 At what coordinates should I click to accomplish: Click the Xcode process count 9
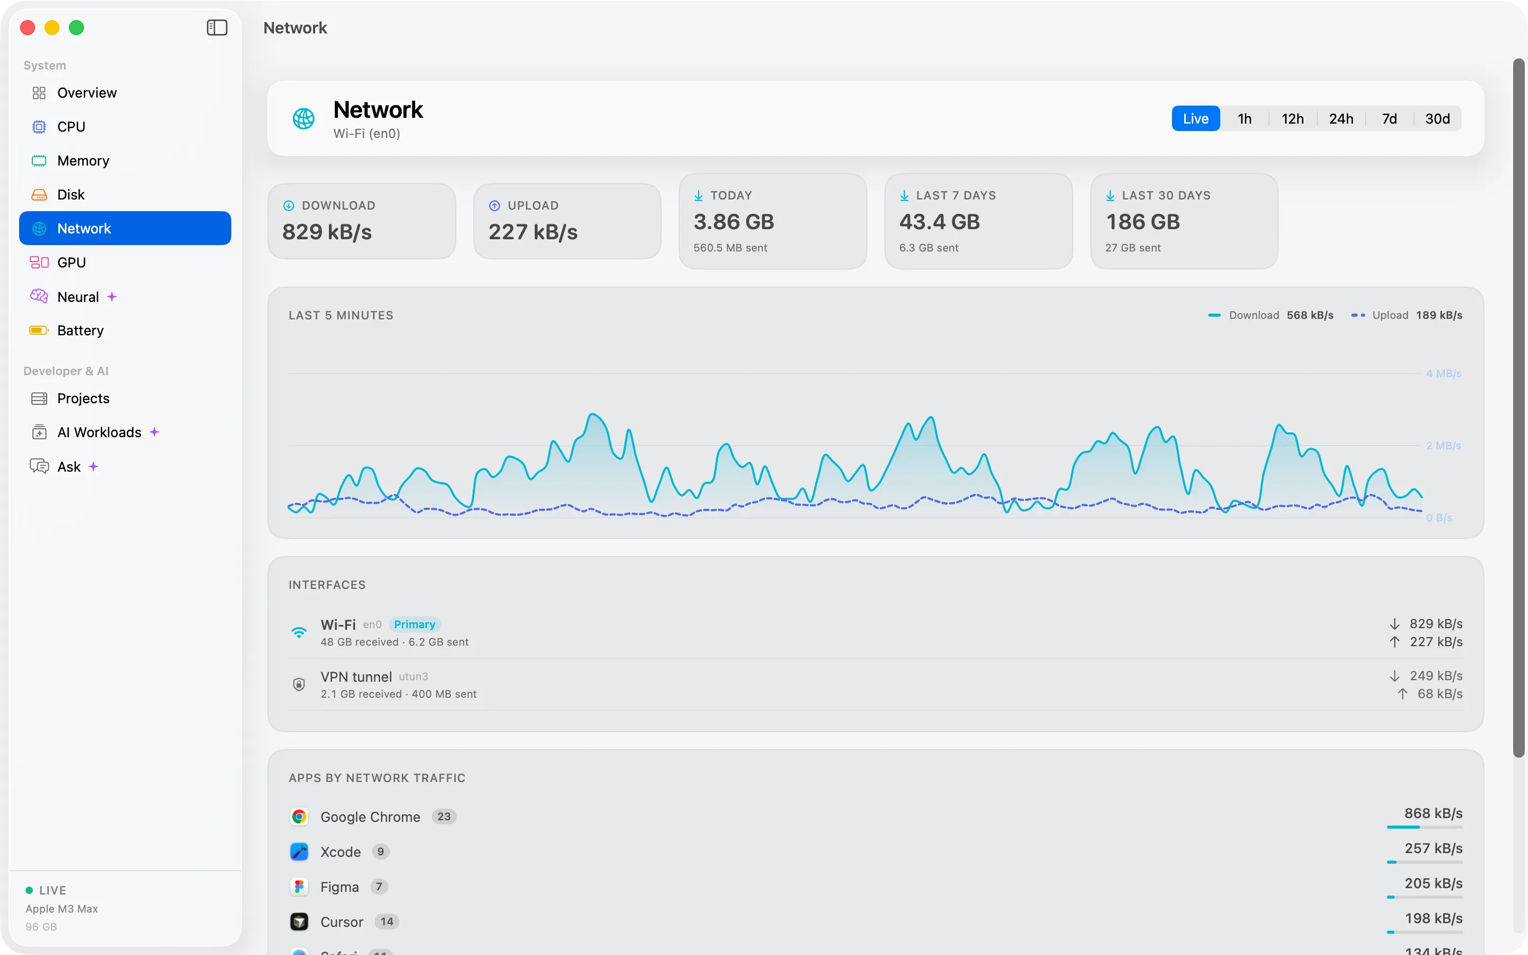[x=380, y=852]
